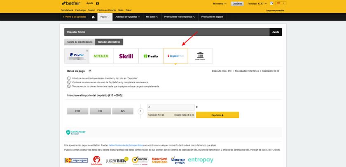Open Casino en Directo
The width and height of the screenshot is (346, 167).
tap(106, 10)
